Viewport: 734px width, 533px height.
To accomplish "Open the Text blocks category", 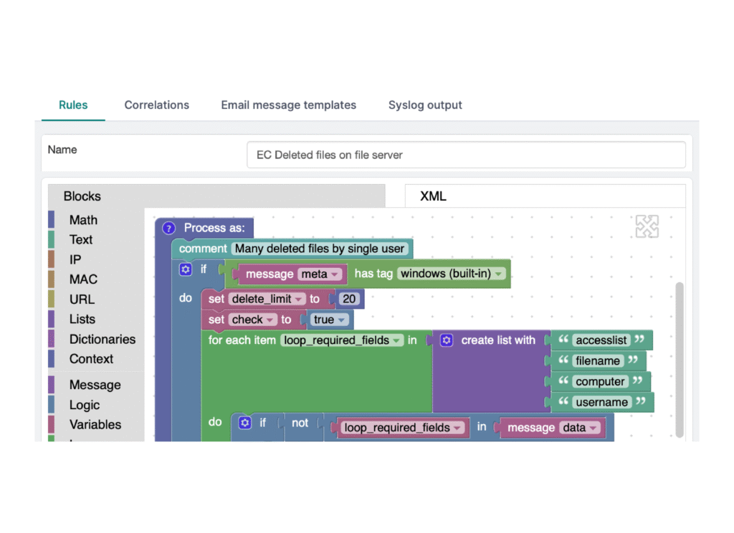I will click(x=80, y=239).
